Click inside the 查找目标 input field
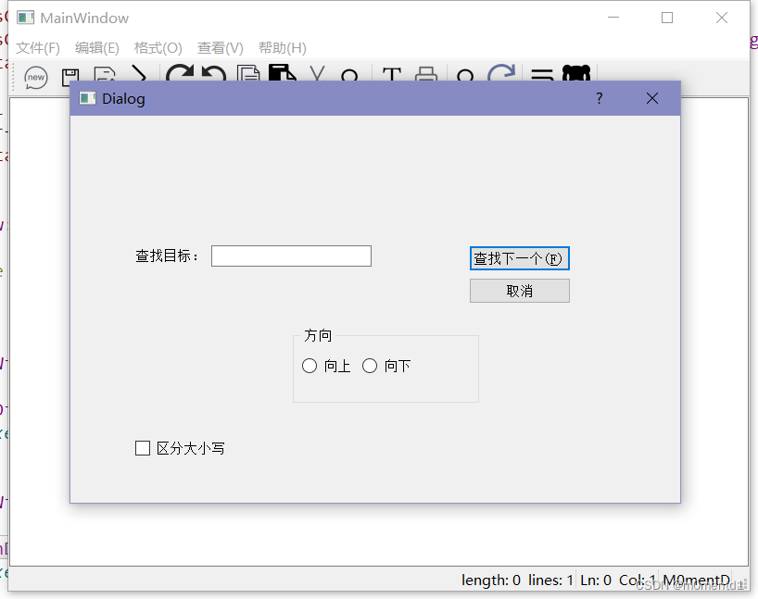This screenshot has width=758, height=599. coord(290,256)
